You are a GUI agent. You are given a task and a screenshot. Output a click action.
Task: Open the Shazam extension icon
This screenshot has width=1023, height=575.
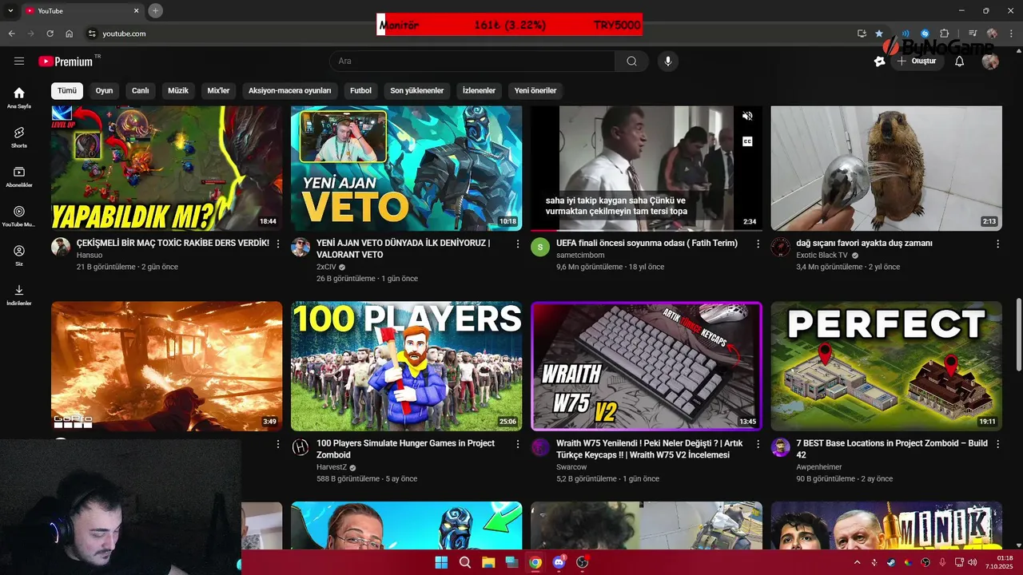[925, 34]
